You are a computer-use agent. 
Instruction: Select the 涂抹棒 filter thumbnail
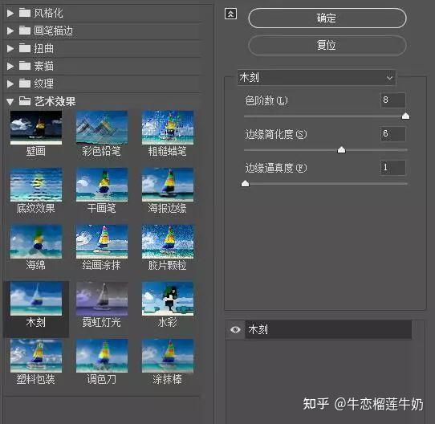point(168,356)
